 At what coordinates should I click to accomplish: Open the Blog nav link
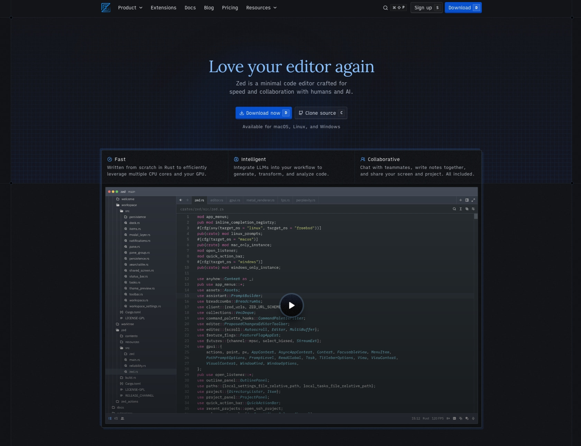(x=209, y=8)
